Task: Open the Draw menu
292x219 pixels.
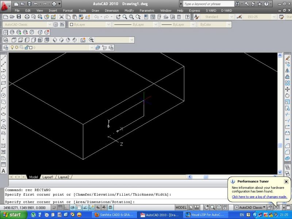Action: (x=95, y=11)
